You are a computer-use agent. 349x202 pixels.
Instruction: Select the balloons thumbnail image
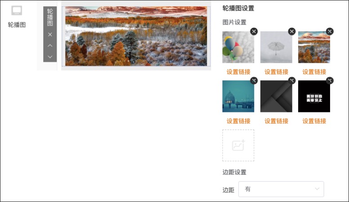[x=238, y=47]
